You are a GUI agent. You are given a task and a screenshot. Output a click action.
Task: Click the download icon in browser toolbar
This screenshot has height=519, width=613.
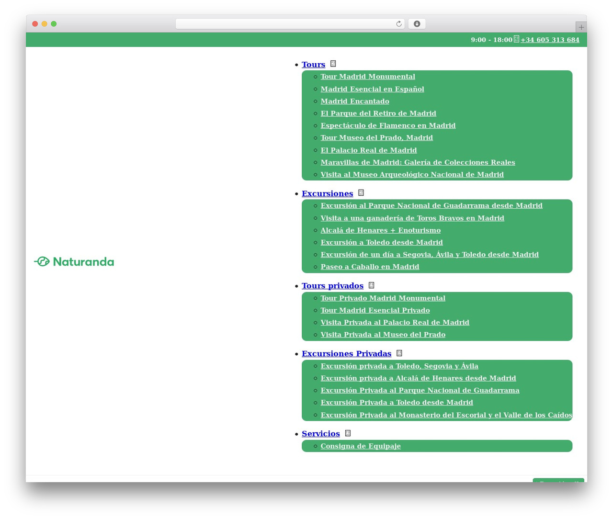(417, 24)
